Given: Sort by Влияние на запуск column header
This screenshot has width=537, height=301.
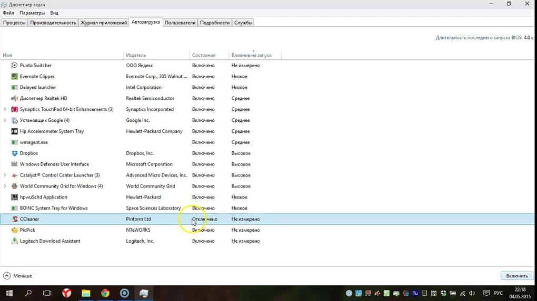Looking at the screenshot, I should [255, 55].
